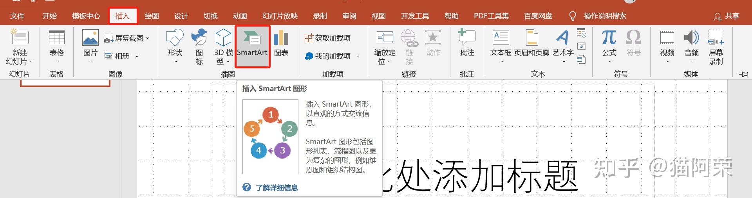The height and width of the screenshot is (198, 752).
Task: Click the 视频 video film icon
Action: 667,38
